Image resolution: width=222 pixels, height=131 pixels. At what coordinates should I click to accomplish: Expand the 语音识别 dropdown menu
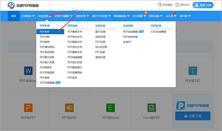82,16
